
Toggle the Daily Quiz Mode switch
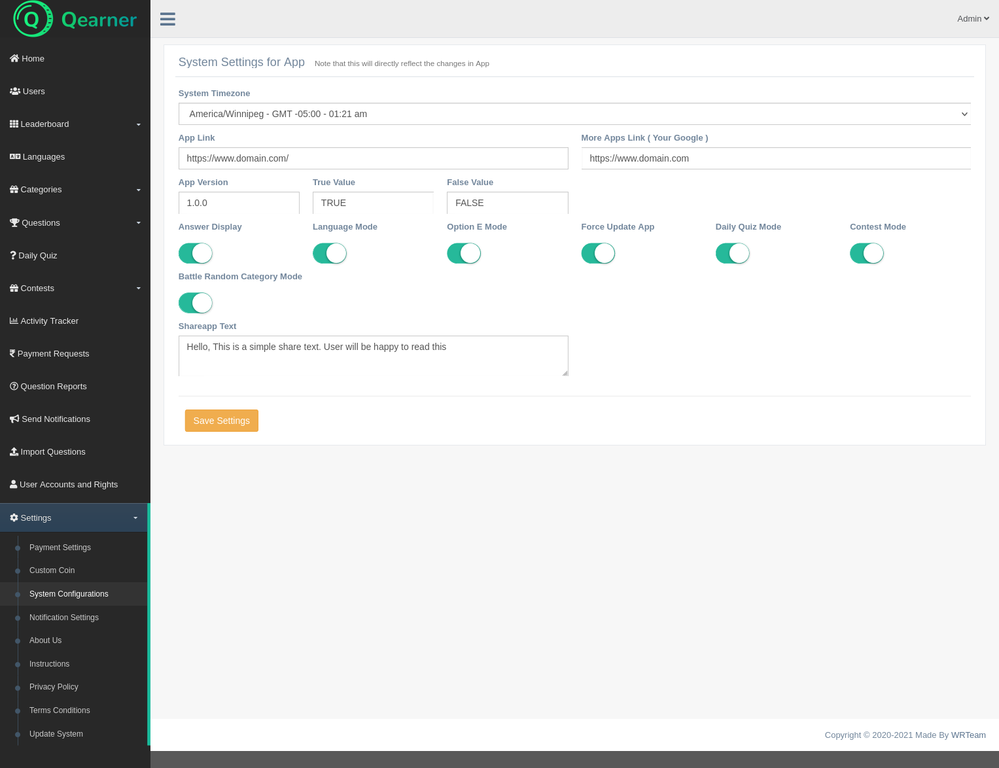[733, 253]
